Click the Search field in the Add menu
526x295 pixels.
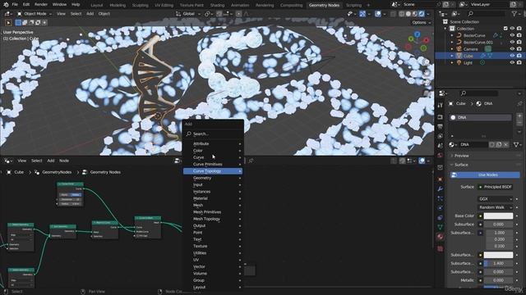coord(214,134)
